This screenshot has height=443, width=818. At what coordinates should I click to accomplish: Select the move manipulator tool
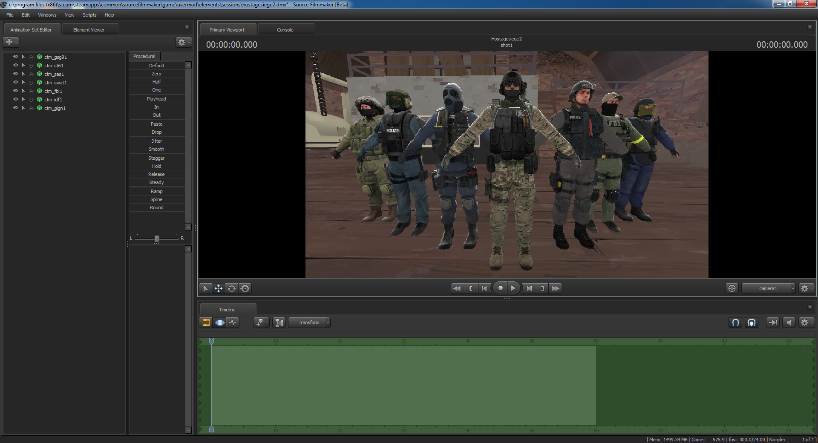219,288
